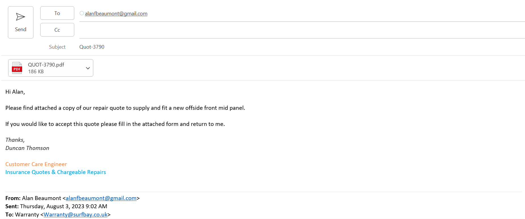Click the Subject label
525x219 pixels.
tap(57, 47)
